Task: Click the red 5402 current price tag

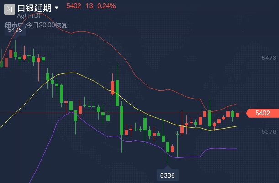Action: coord(262,113)
